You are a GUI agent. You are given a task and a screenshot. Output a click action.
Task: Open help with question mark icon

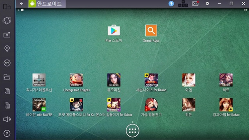pos(7,133)
